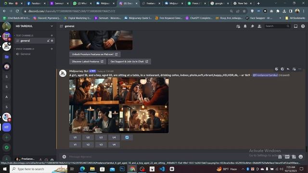
Task: Open the HT server icon
Action: click(6, 127)
